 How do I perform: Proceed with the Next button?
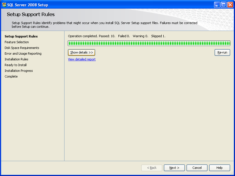point(174,168)
